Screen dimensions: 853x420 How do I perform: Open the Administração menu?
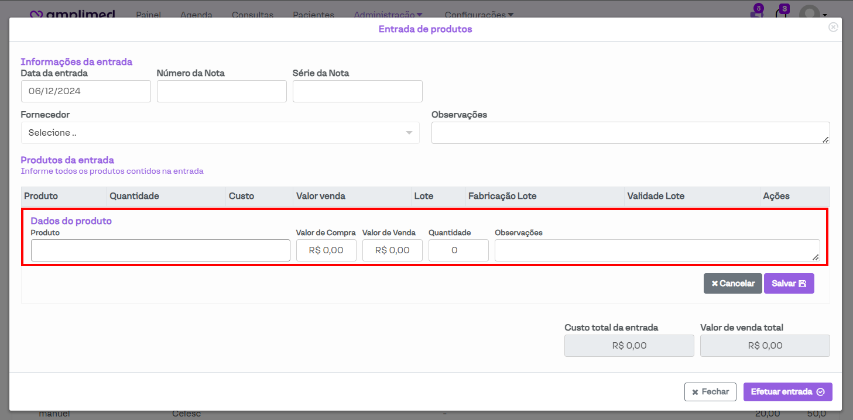click(388, 15)
